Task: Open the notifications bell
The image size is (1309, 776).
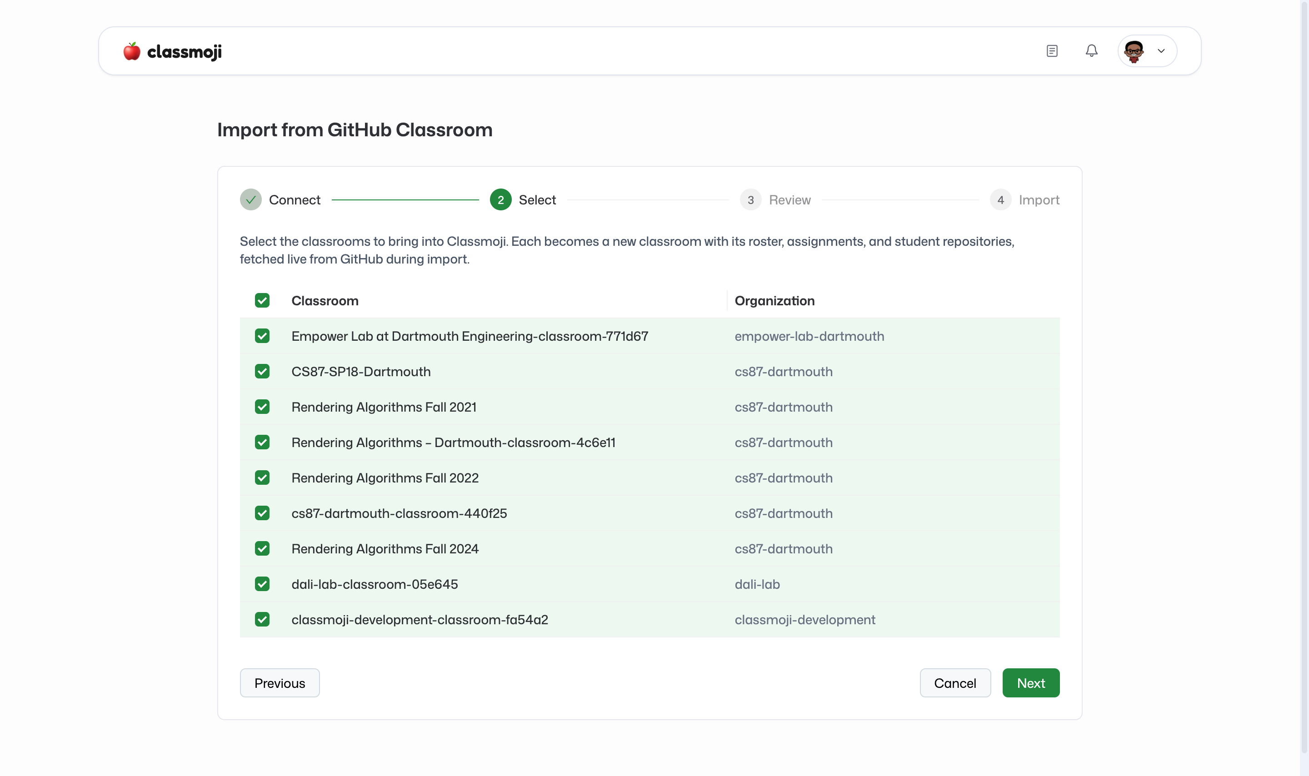Action: (1091, 51)
